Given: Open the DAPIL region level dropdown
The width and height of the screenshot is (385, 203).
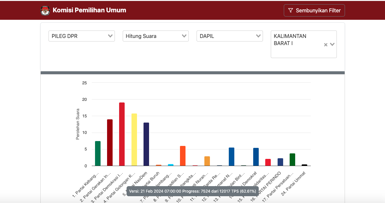Looking at the screenshot, I should [226, 36].
